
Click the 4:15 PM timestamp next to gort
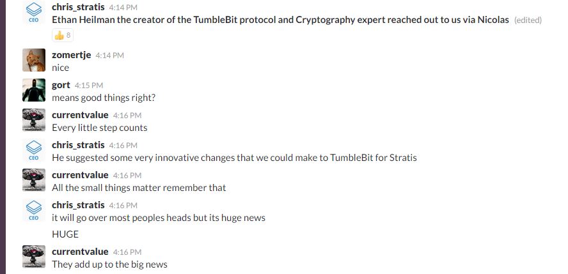(x=89, y=86)
